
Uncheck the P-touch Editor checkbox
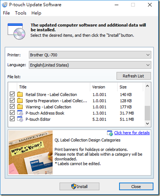(x=12, y=119)
